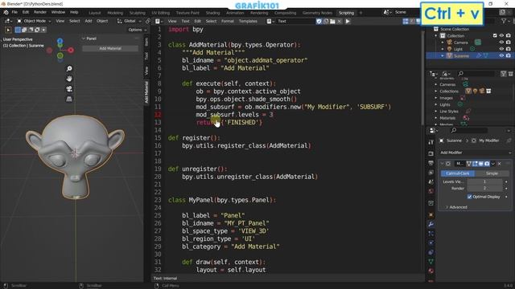
Task: Click the red X axis gizmo ball
Action: 71,50
